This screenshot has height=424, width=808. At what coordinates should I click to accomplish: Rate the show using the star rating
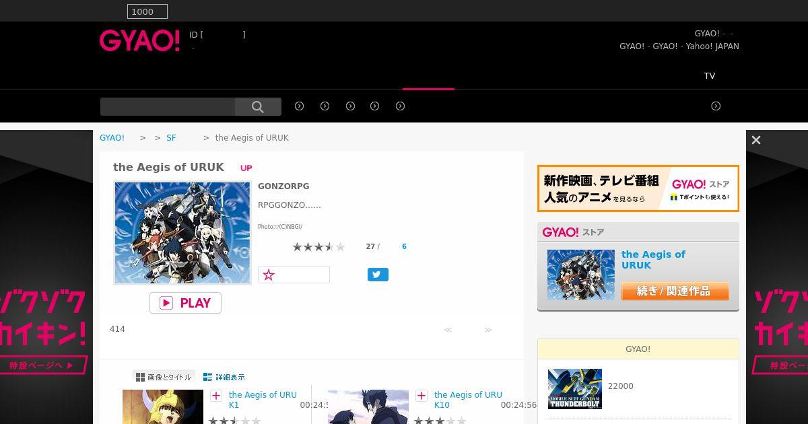click(x=318, y=247)
